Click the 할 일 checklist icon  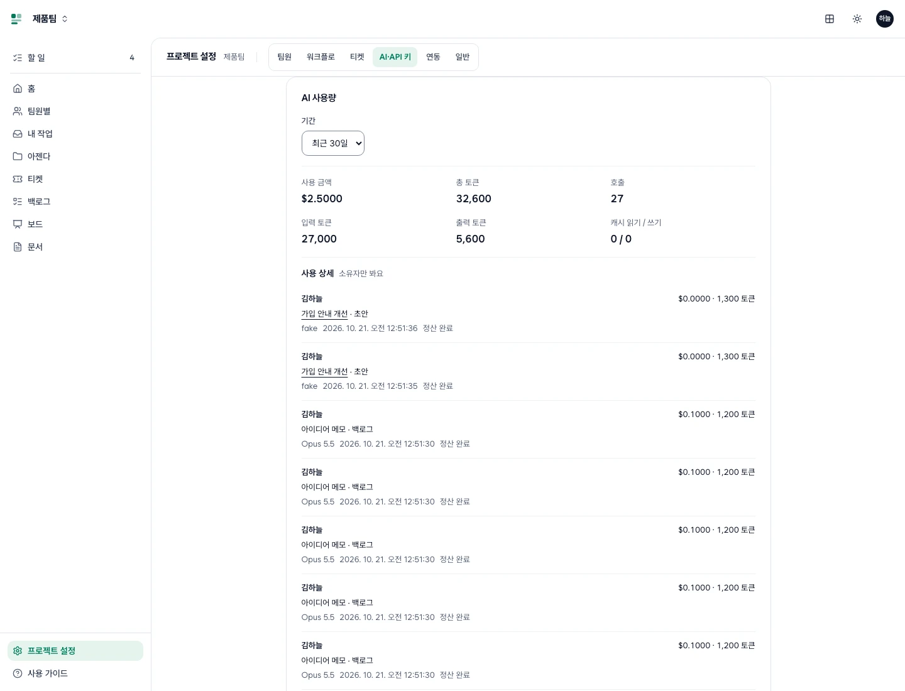tap(18, 58)
